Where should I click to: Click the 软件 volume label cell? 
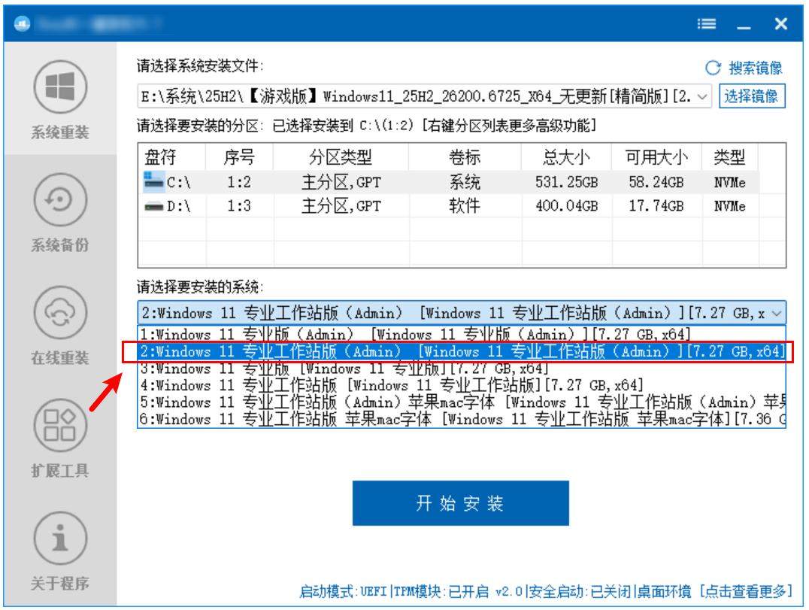pyautogui.click(x=465, y=206)
